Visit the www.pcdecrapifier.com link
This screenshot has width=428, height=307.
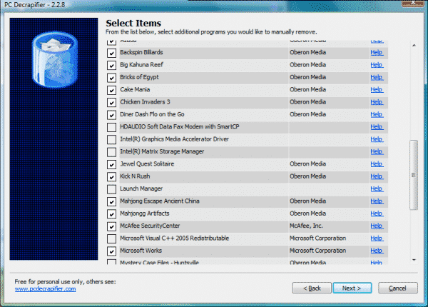[x=45, y=289]
